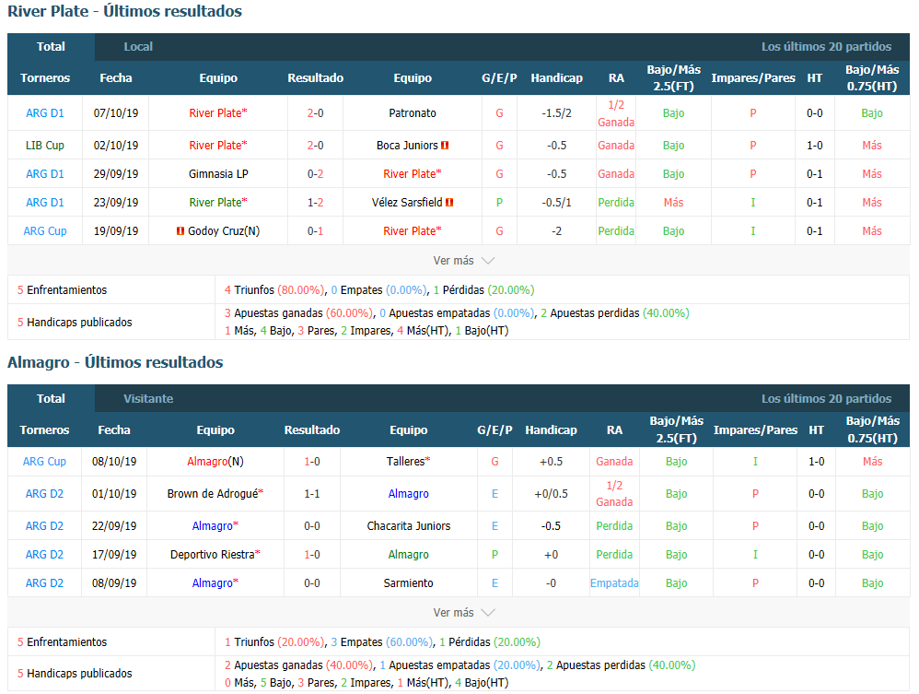
Task: Click the 2-0 result versus Patronato
Action: 315,113
